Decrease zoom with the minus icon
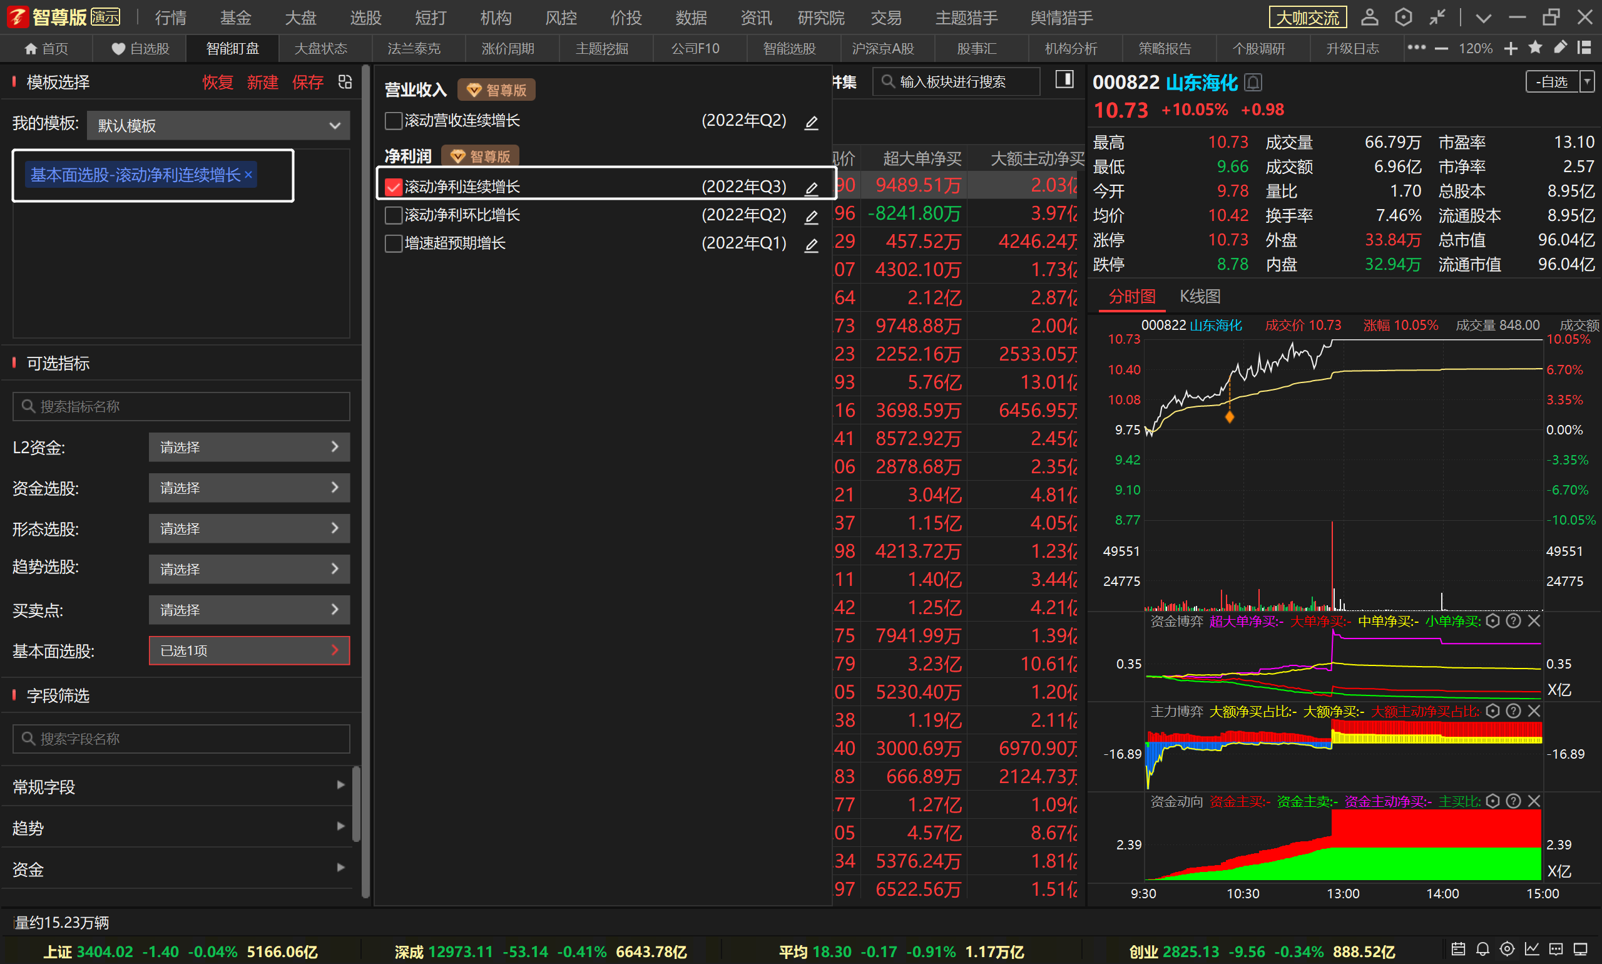Image resolution: width=1602 pixels, height=964 pixels. point(1441,49)
